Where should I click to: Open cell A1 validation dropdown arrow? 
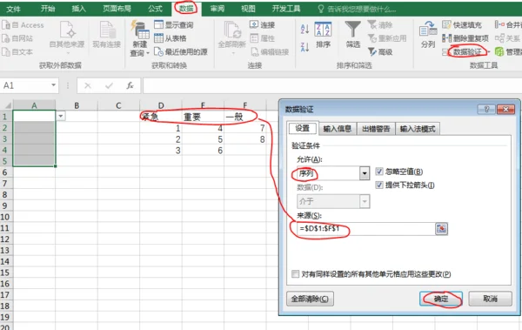[61, 116]
